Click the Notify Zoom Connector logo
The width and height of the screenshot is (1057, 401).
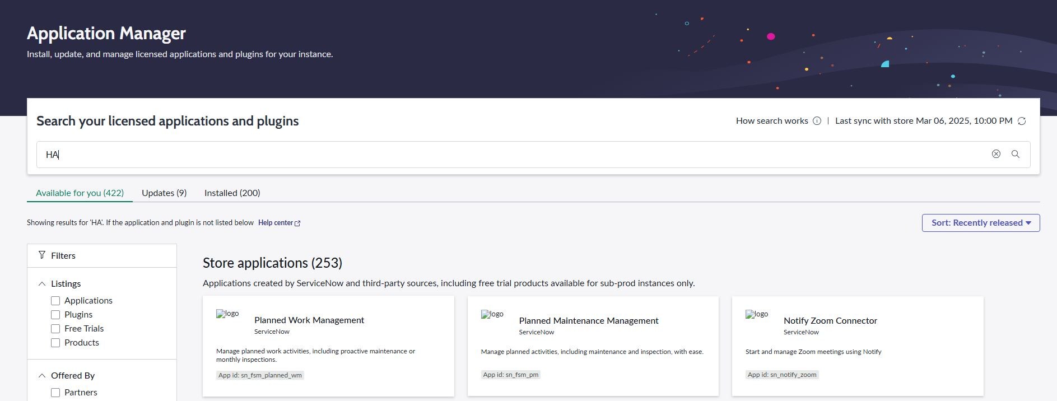coord(757,314)
